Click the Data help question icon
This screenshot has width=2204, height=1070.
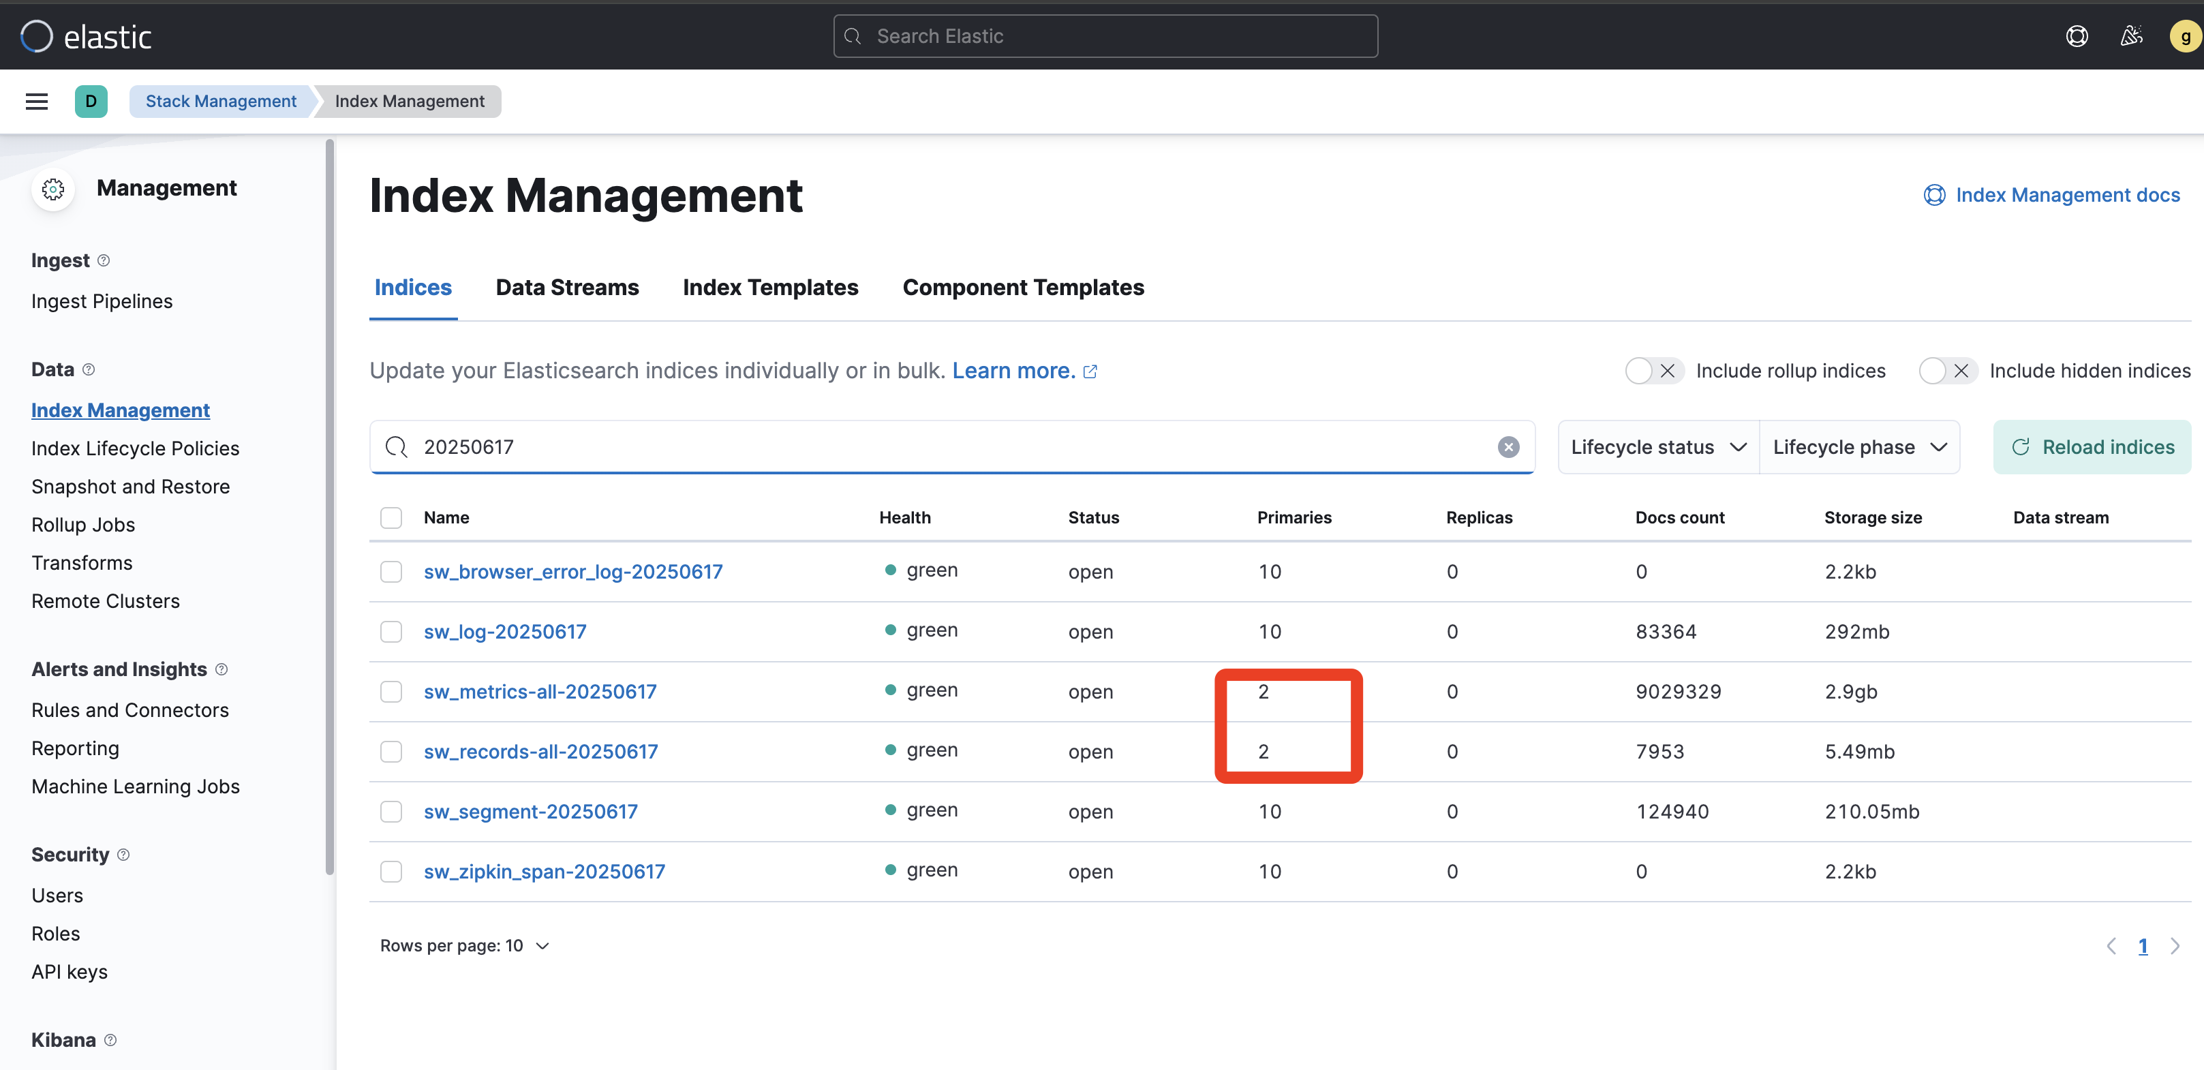pos(88,369)
